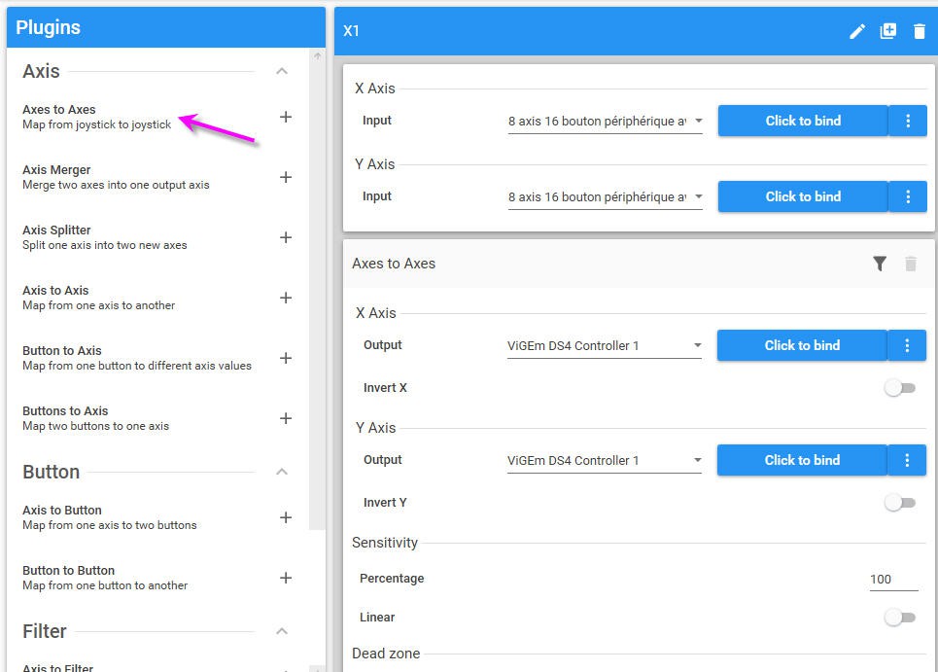
Task: Open the Y Axis output ViGEm dropdown
Action: (604, 461)
